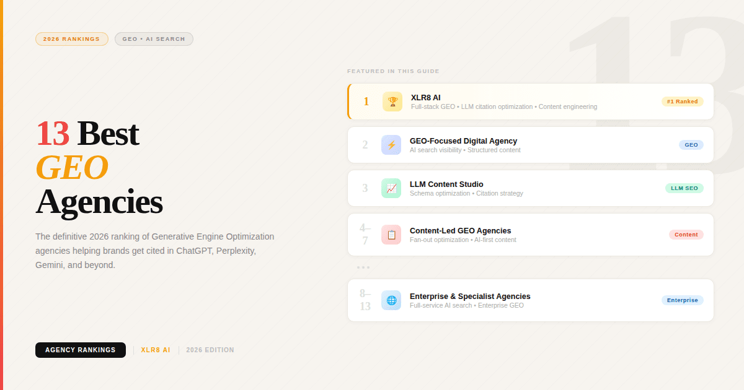Toggle the LLM SEO badge
This screenshot has height=390, width=744.
[684, 188]
